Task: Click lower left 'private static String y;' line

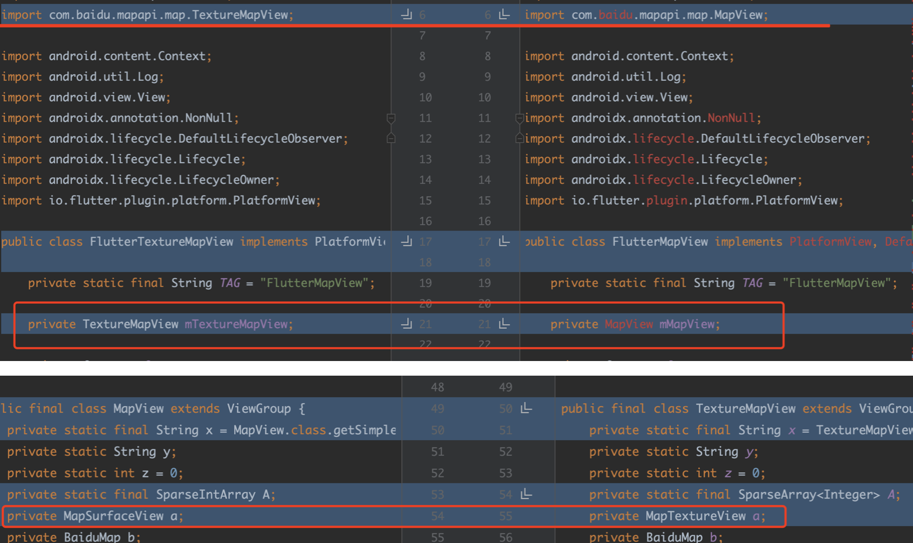Action: coord(91,452)
